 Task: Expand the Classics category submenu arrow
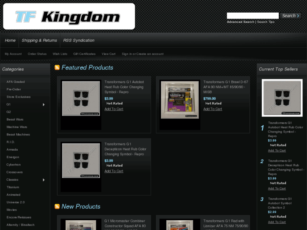coord(43,180)
